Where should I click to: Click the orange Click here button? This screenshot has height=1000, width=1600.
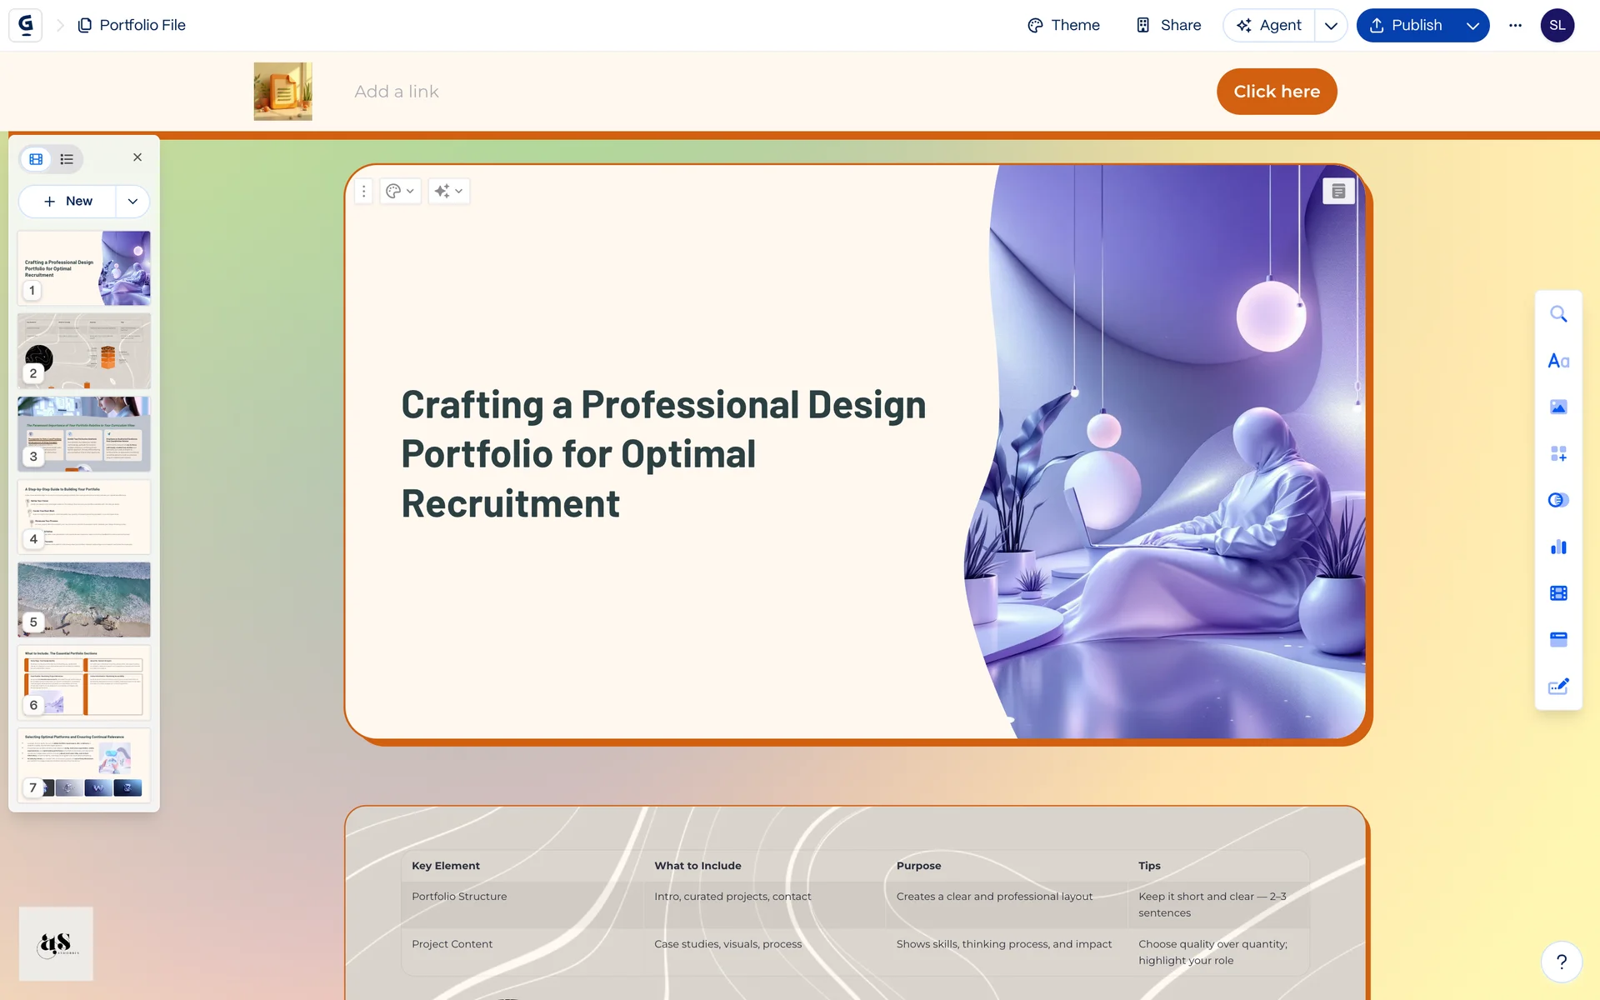pyautogui.click(x=1277, y=92)
